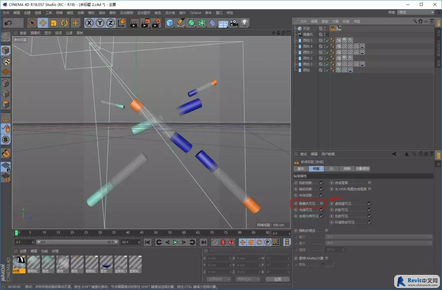Open the 最小 antialiasing dropdown
This screenshot has width=442, height=290.
[x=379, y=237]
